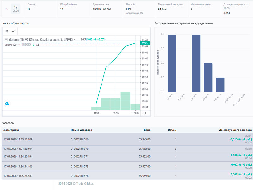Collapse the 17 09.26 summary row chevron
This screenshot has height=190, width=253.
pyautogui.click(x=7, y=9)
